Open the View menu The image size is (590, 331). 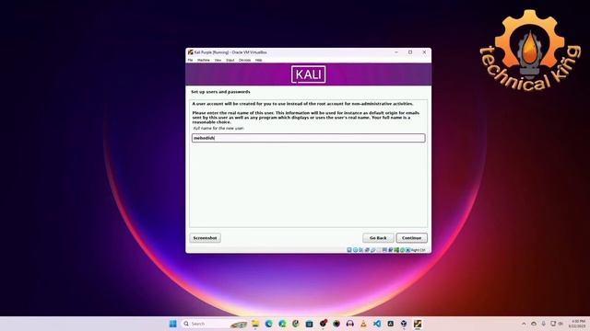(218, 60)
